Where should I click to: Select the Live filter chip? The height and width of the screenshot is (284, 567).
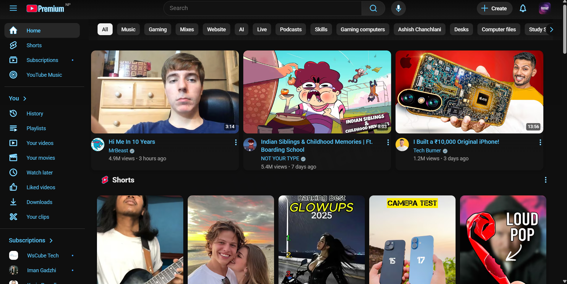click(x=262, y=29)
